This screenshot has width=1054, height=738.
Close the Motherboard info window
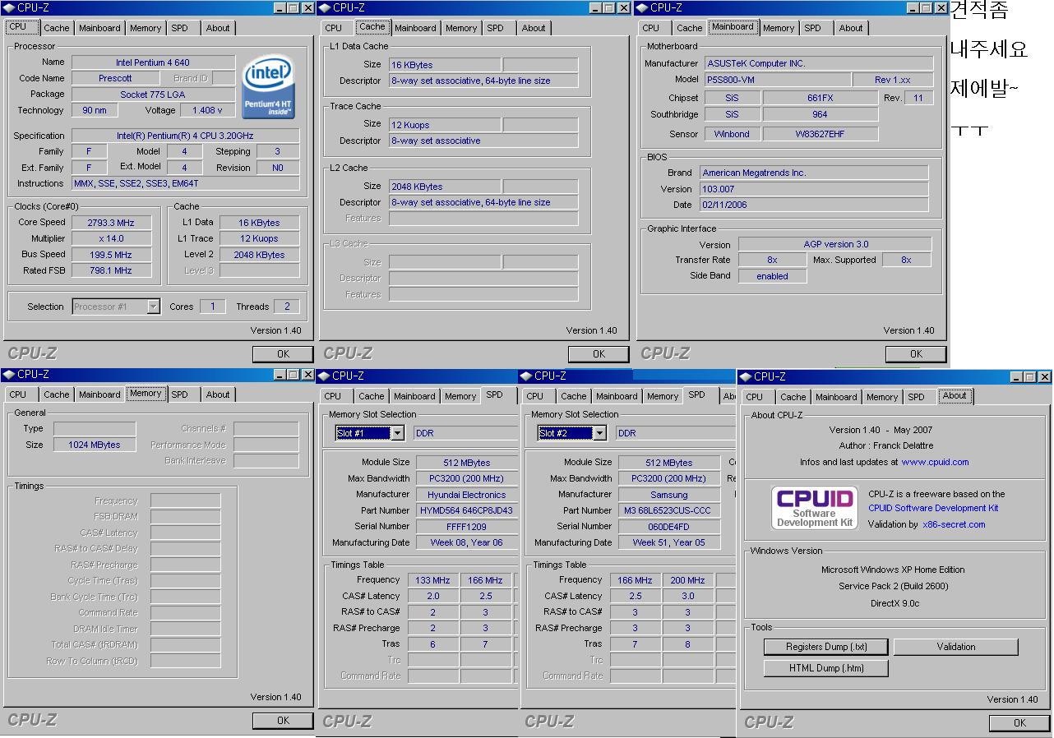tap(941, 7)
